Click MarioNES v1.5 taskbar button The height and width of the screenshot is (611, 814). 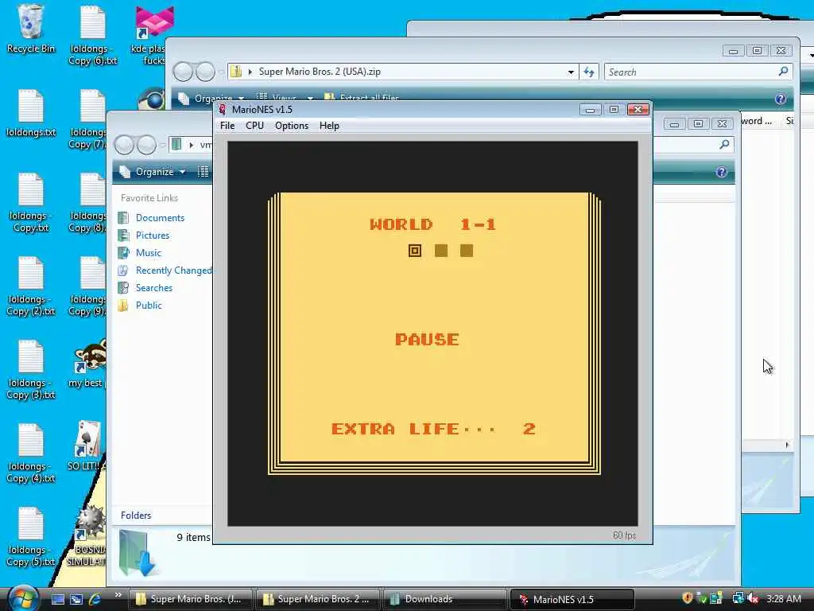(x=572, y=599)
